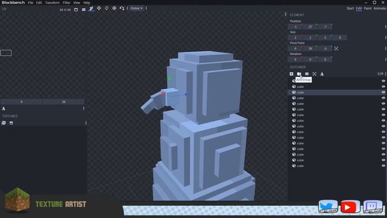387x218 pixels.
Task: Switch to the Start mode tab
Action: [x=350, y=8]
